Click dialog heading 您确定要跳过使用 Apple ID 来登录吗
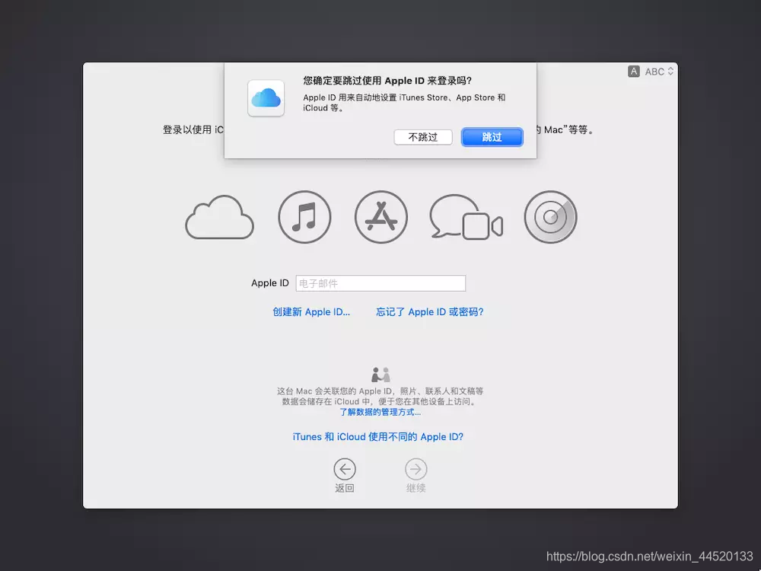 (x=387, y=81)
